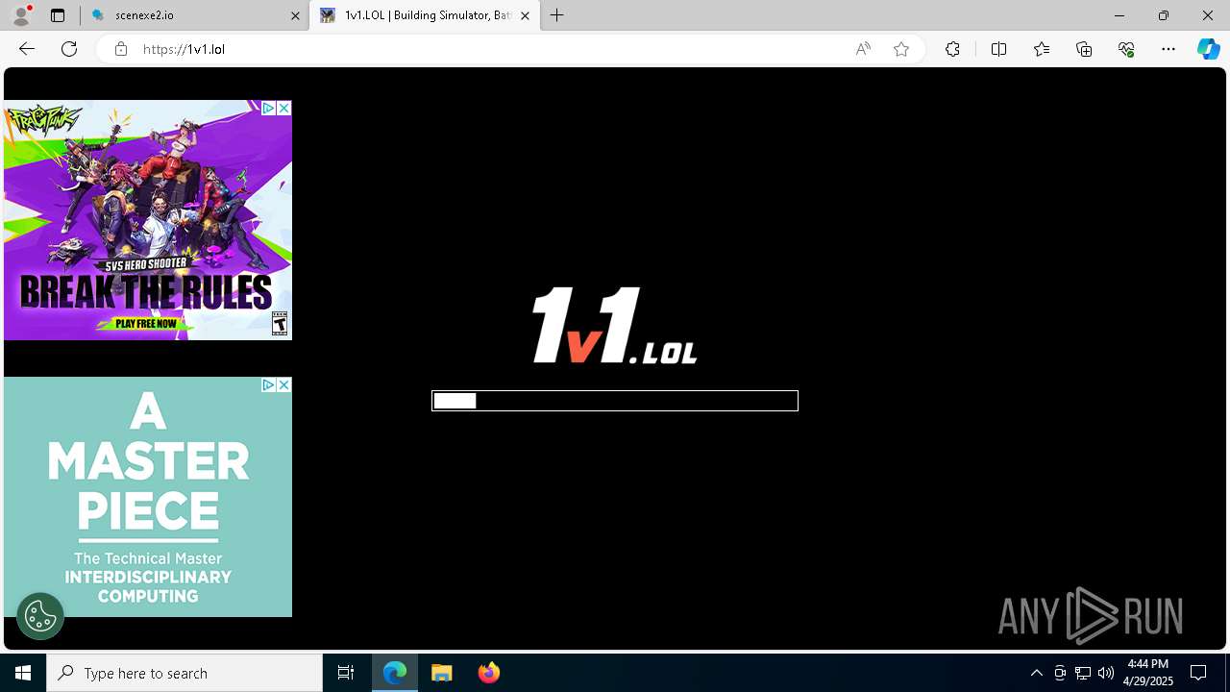Open Task View on taskbar

pos(346,673)
